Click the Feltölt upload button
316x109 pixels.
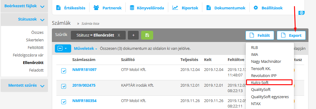coord(260,35)
